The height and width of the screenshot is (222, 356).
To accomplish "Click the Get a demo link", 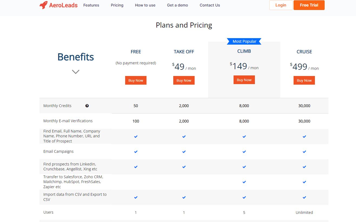I will [177, 5].
